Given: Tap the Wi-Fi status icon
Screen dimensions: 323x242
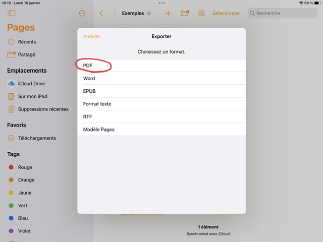Looking at the screenshot, I should pyautogui.click(x=301, y=3).
